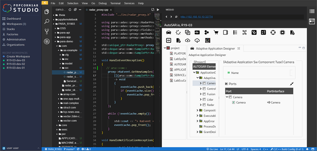Expand the jupyternotebook folder
The width and height of the screenshot is (317, 151).
[54, 20]
